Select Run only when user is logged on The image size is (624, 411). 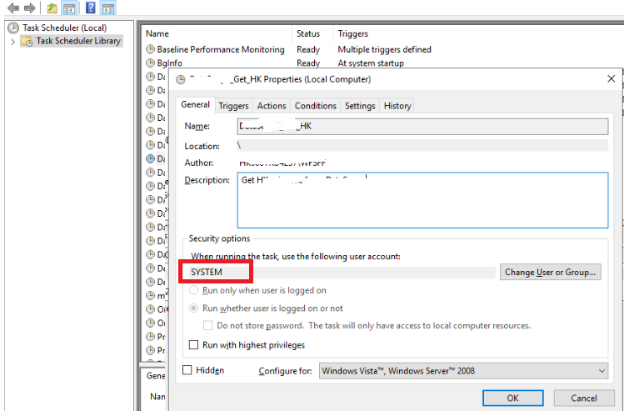pyautogui.click(x=194, y=290)
